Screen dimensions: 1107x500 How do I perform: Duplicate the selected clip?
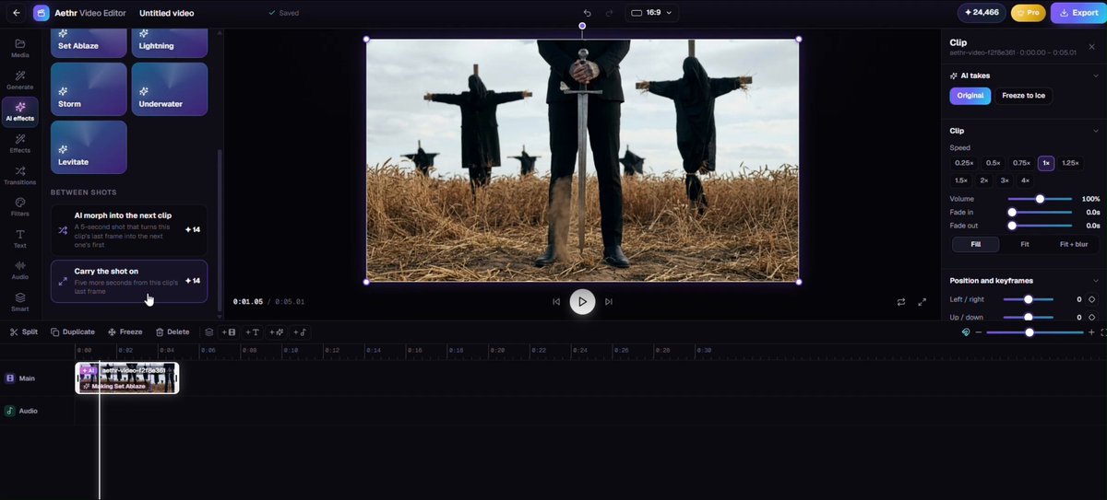click(73, 331)
